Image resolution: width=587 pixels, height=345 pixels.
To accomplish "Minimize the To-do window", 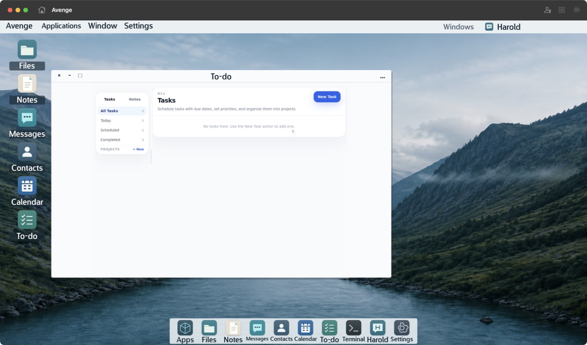I will 70,75.
